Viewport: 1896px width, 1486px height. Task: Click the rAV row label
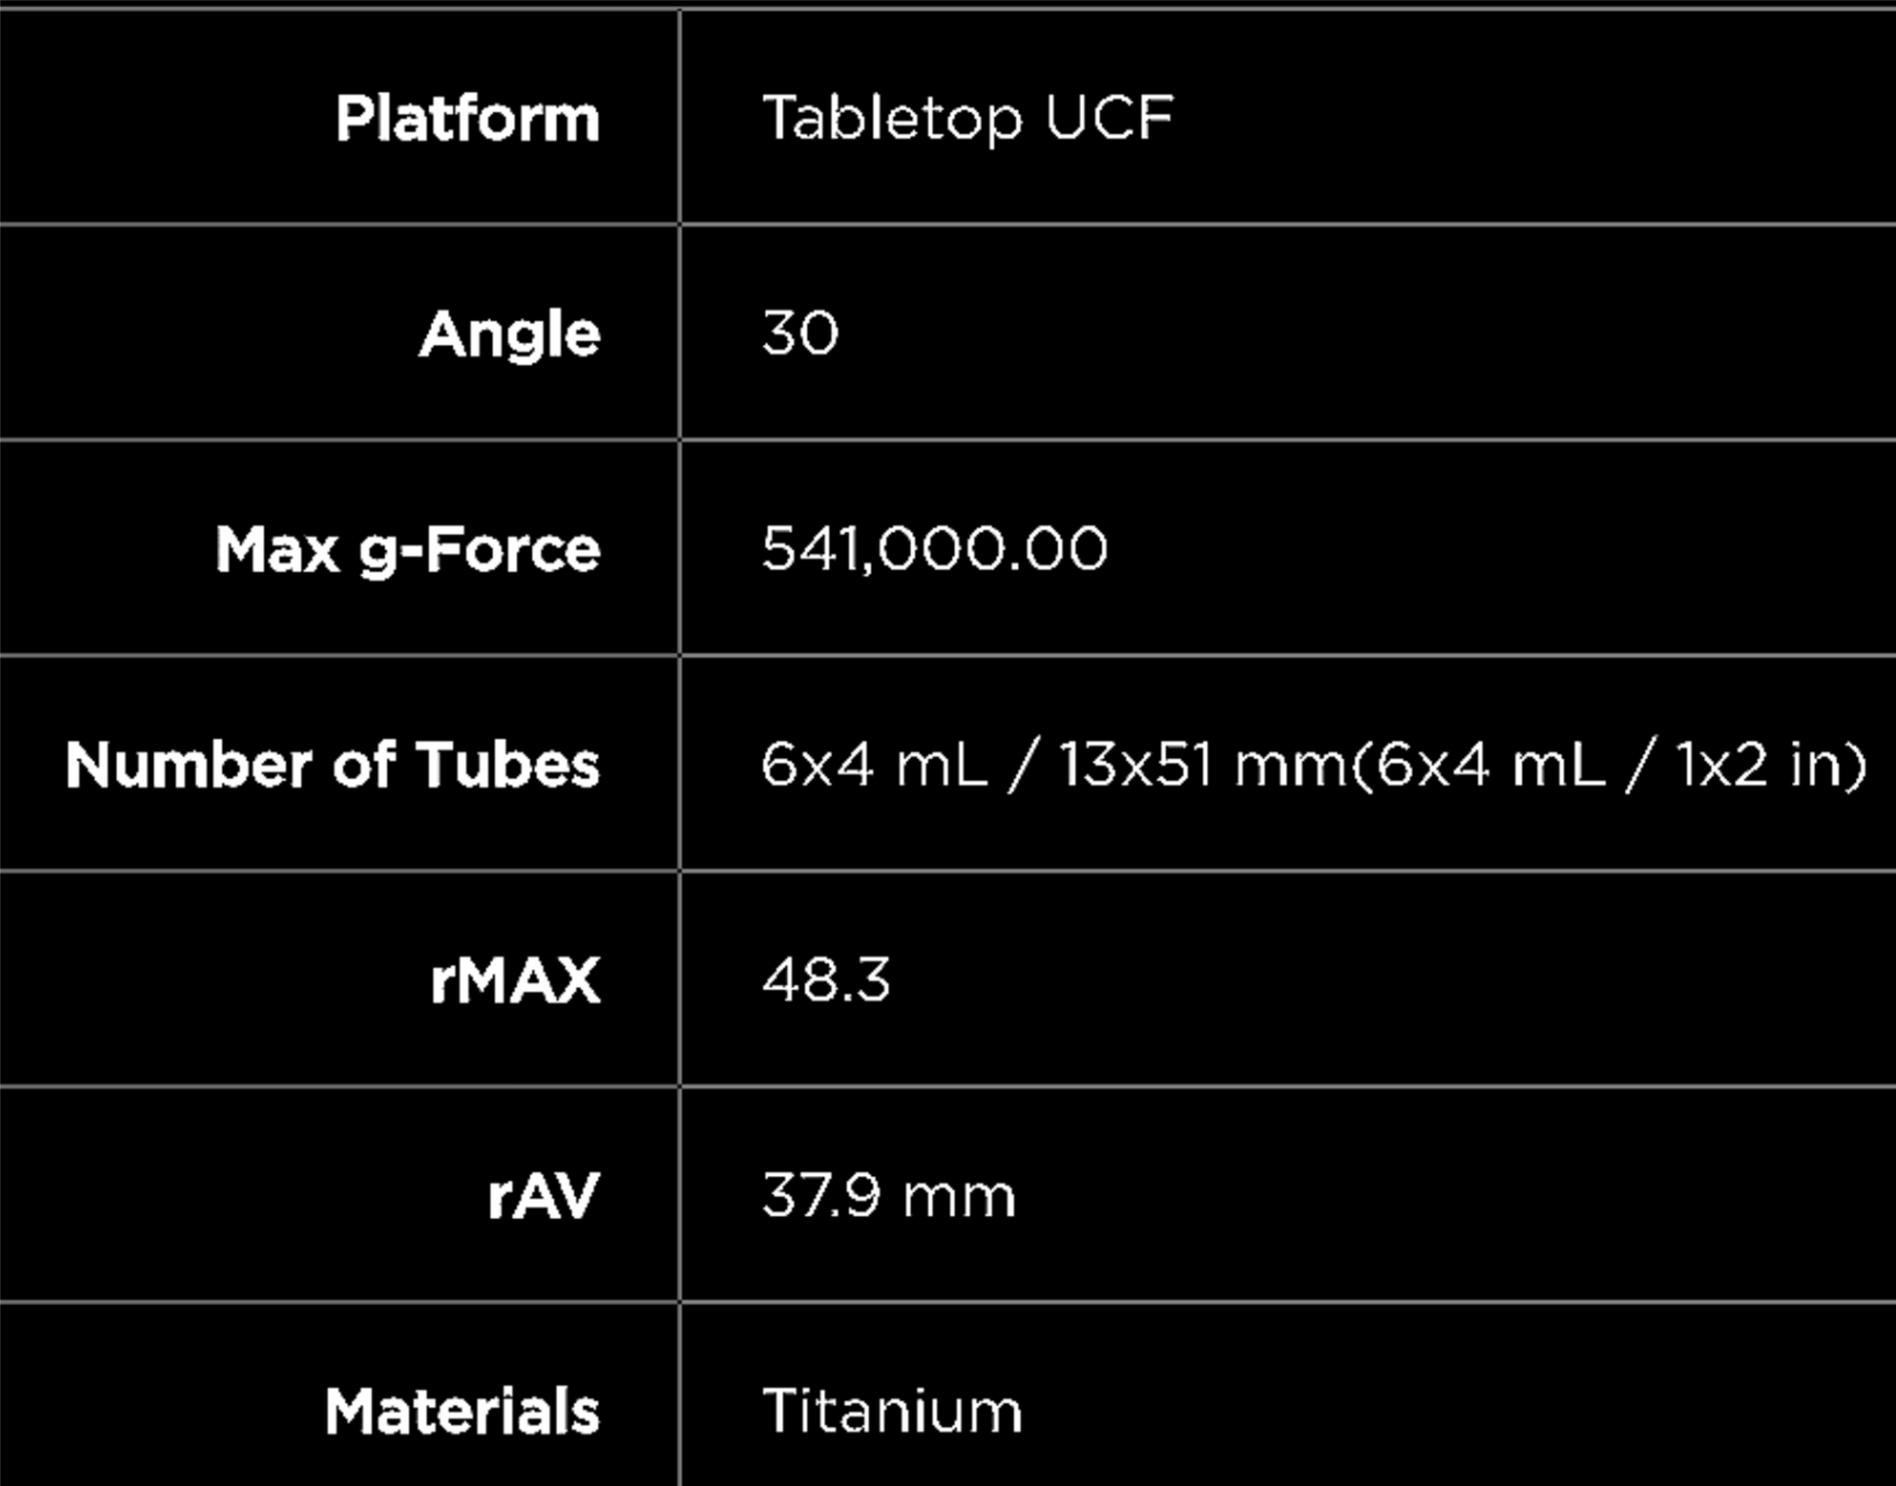click(x=543, y=1196)
